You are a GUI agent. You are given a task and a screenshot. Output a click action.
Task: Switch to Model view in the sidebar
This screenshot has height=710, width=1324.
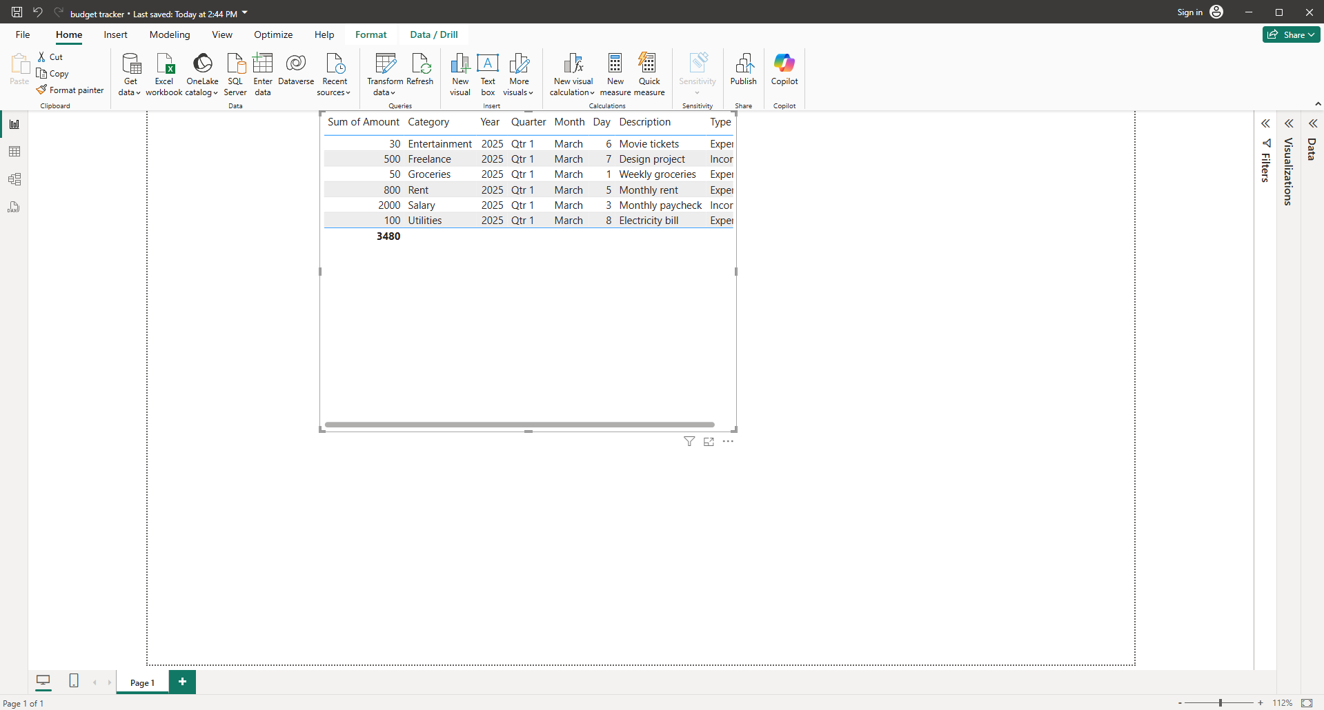(14, 179)
